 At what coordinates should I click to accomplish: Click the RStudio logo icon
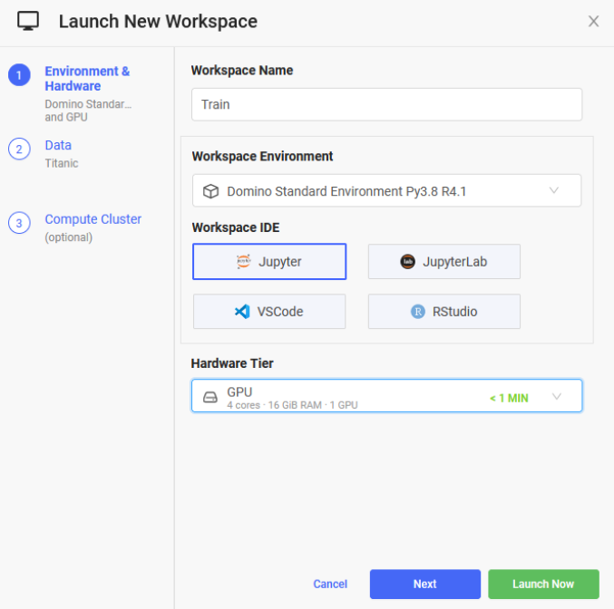coord(418,312)
